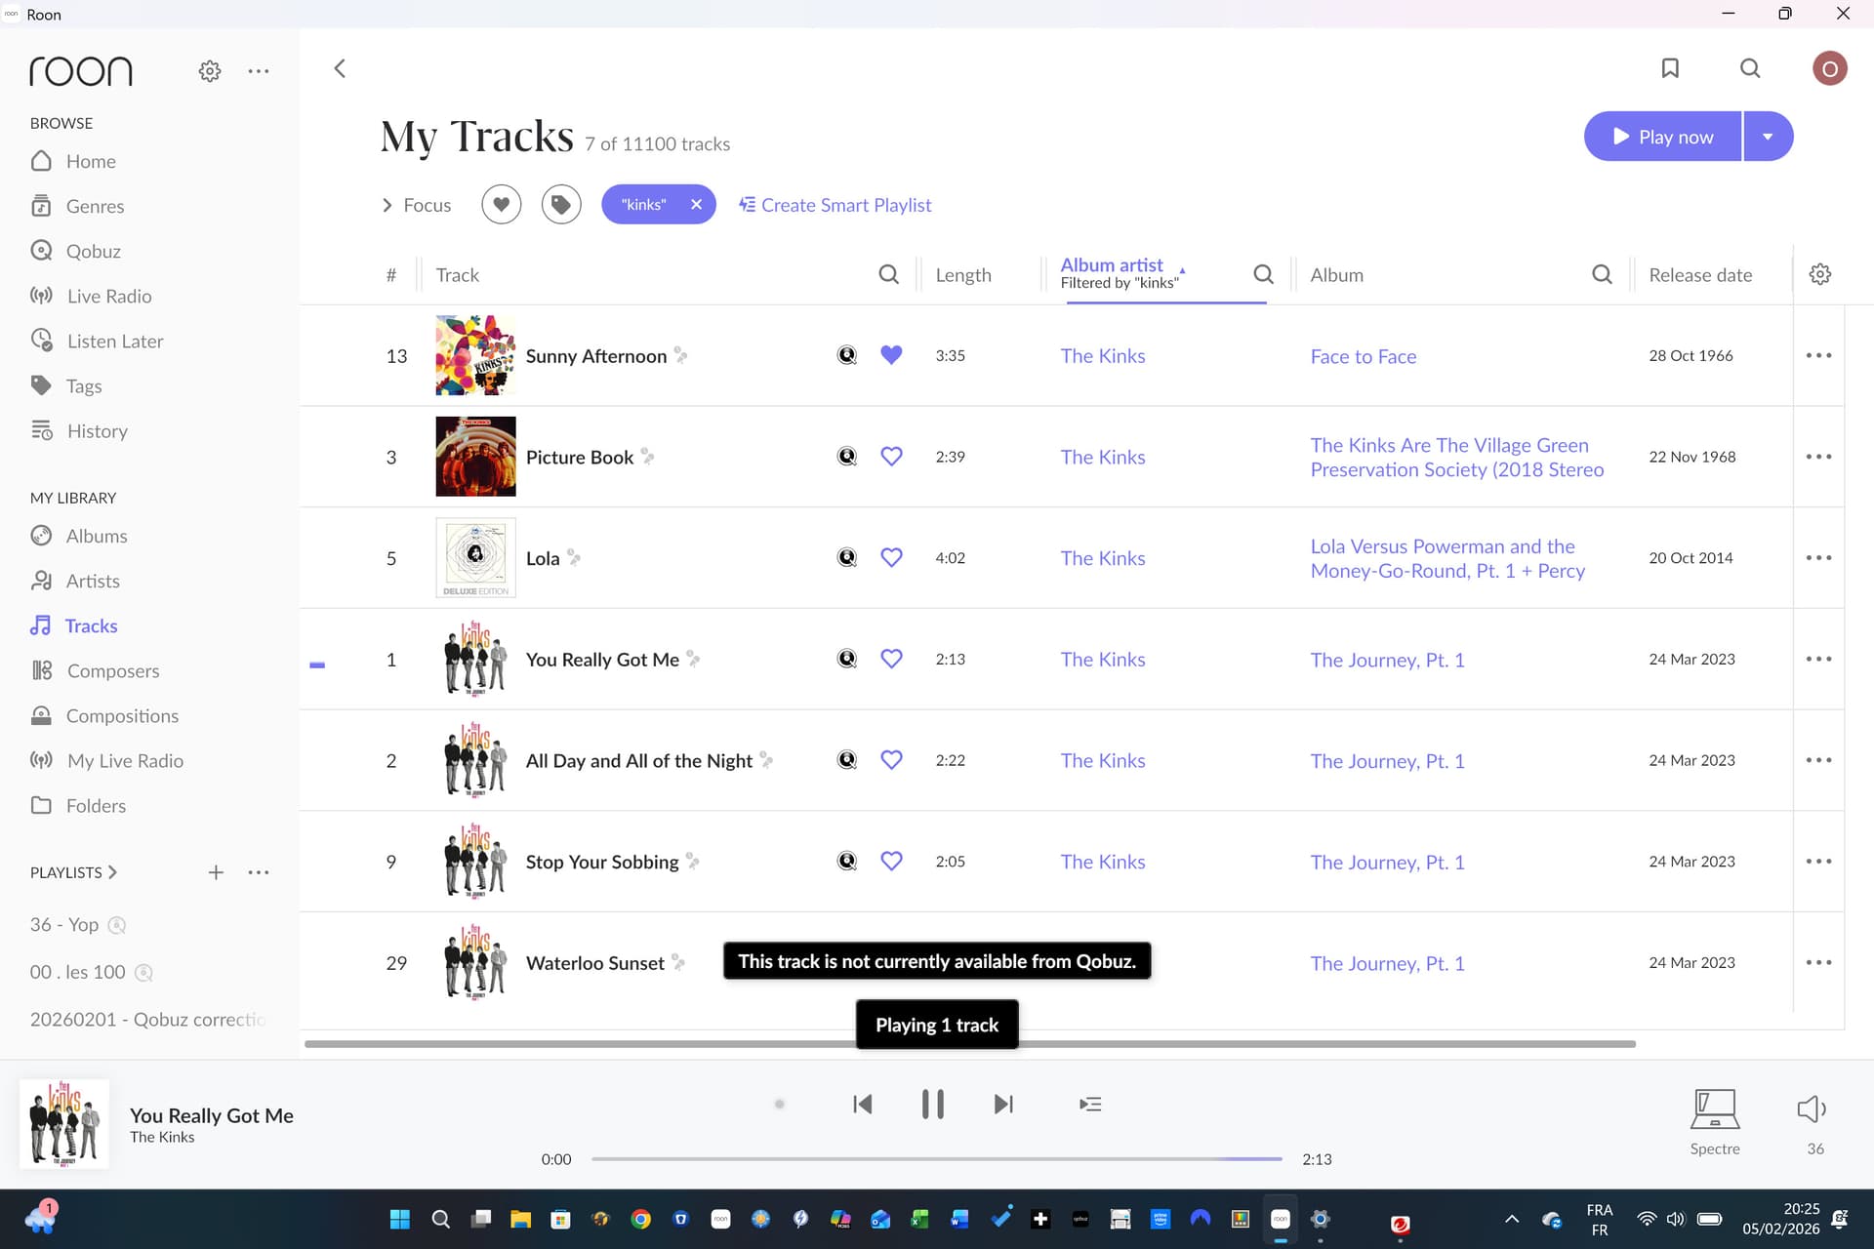Image resolution: width=1874 pixels, height=1249 pixels.
Task: Click the bookmark icon in top bar
Action: [1670, 68]
